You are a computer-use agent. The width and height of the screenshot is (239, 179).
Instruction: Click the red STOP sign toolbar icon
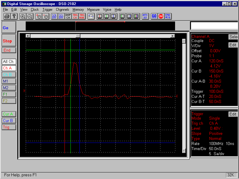(161, 16)
